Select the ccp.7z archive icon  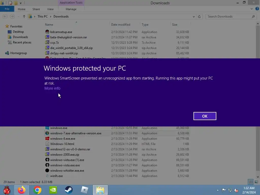[47, 42]
